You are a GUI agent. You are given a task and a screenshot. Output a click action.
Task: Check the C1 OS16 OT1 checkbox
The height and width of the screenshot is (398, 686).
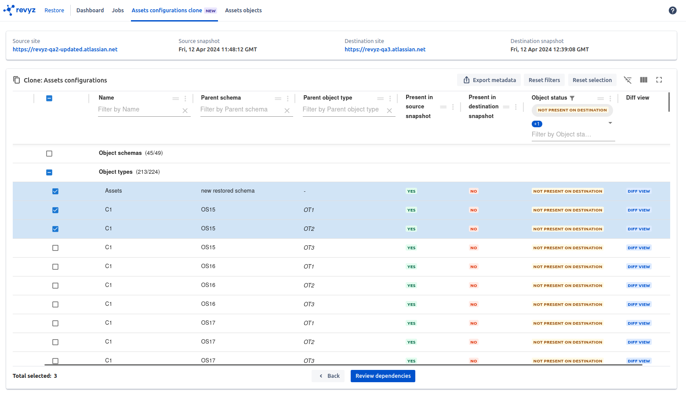55,267
